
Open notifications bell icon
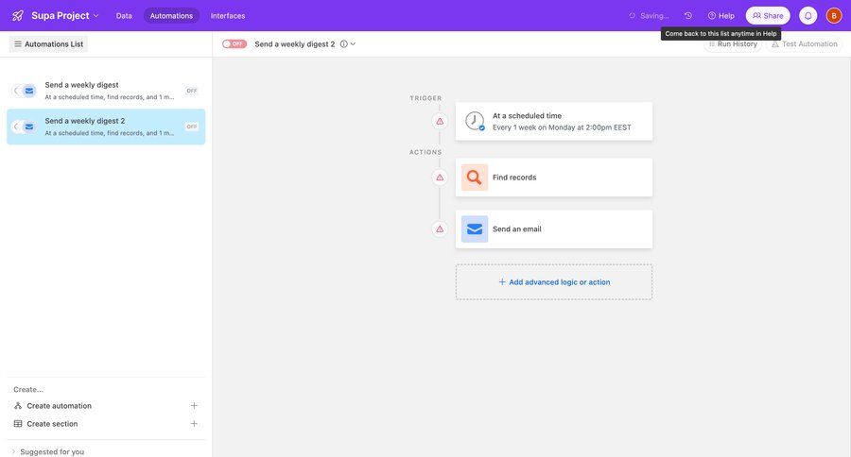pos(808,16)
